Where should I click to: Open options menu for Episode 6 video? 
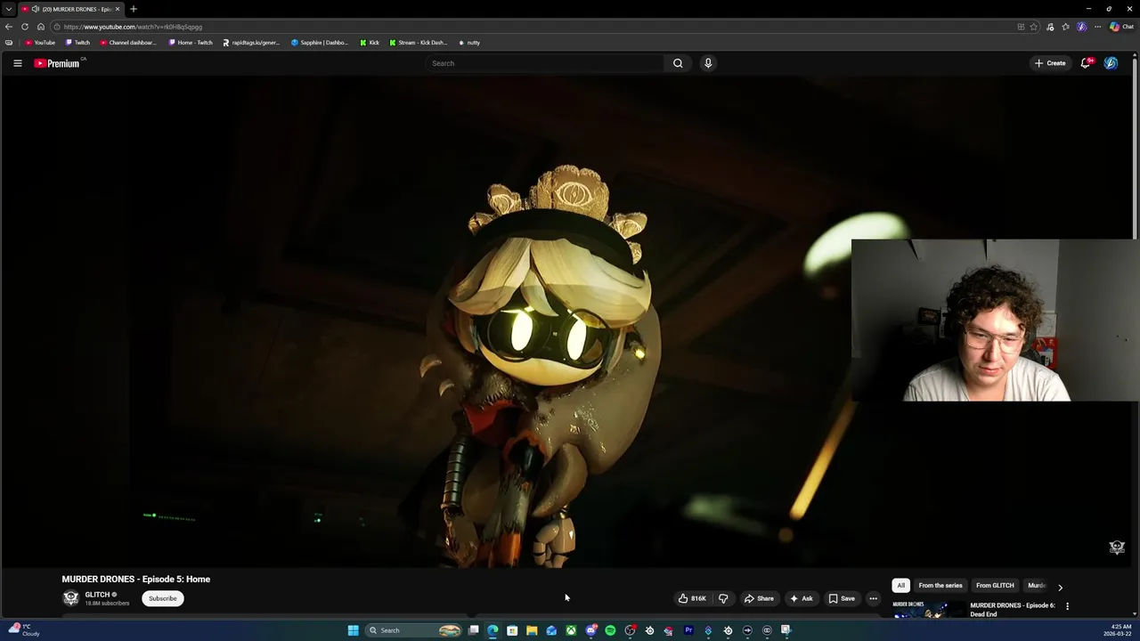click(1067, 606)
